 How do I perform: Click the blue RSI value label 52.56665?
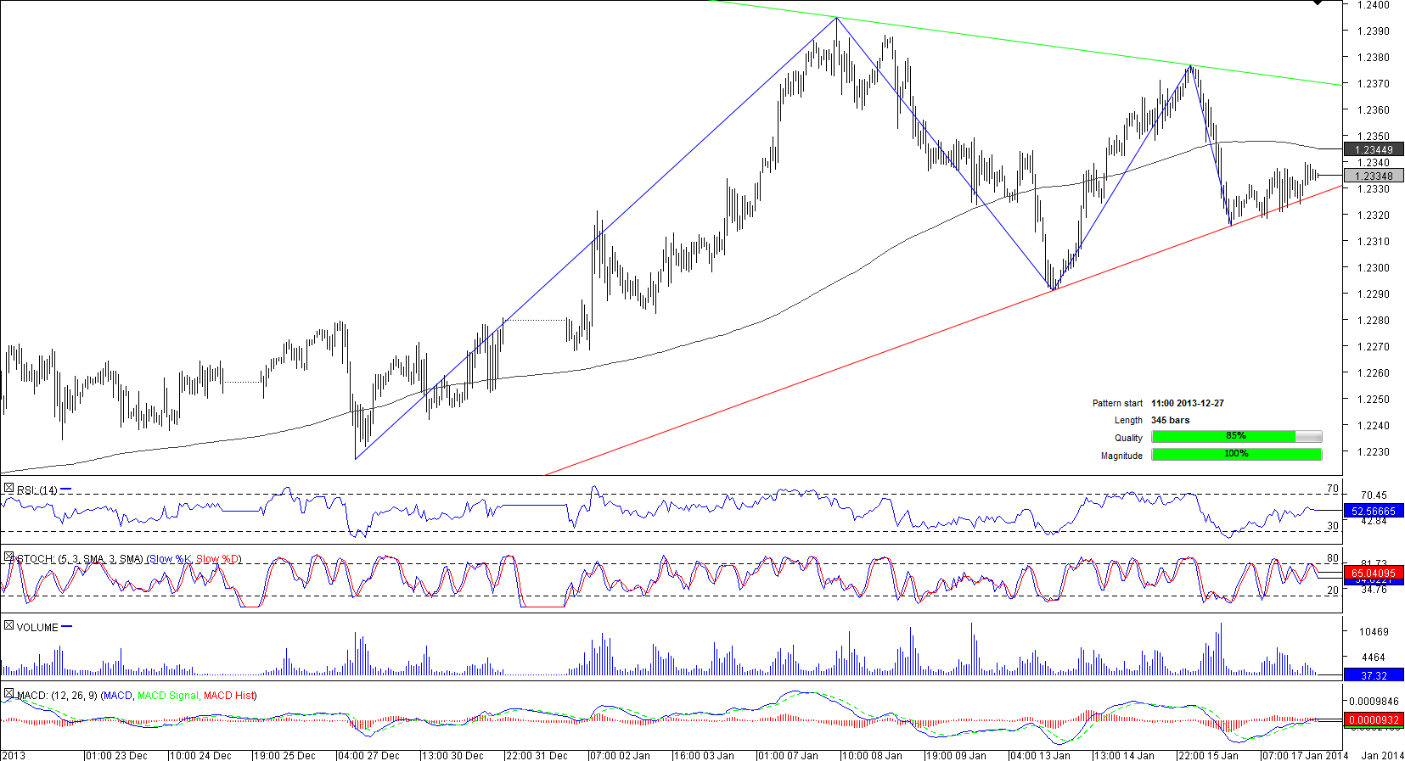(x=1373, y=512)
